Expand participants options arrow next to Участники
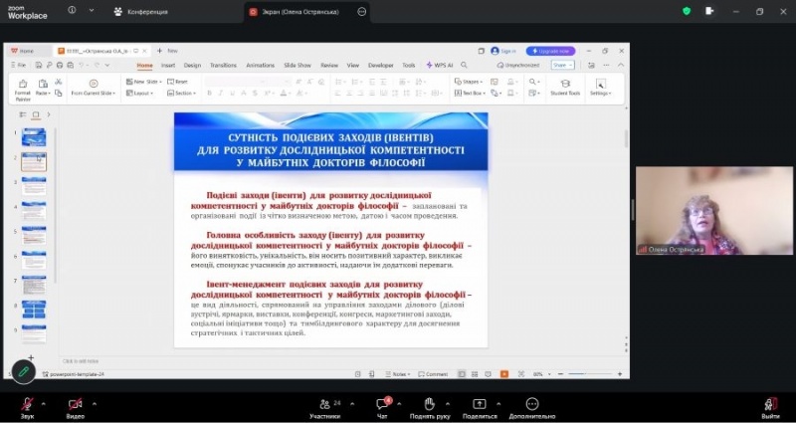The image size is (796, 423). [351, 401]
